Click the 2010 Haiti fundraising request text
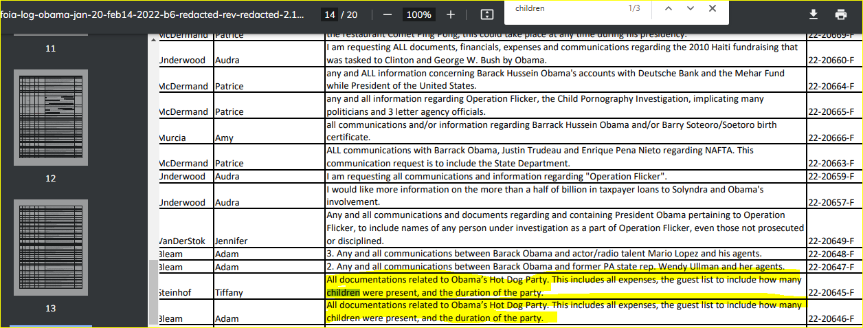The image size is (863, 328). [x=562, y=54]
